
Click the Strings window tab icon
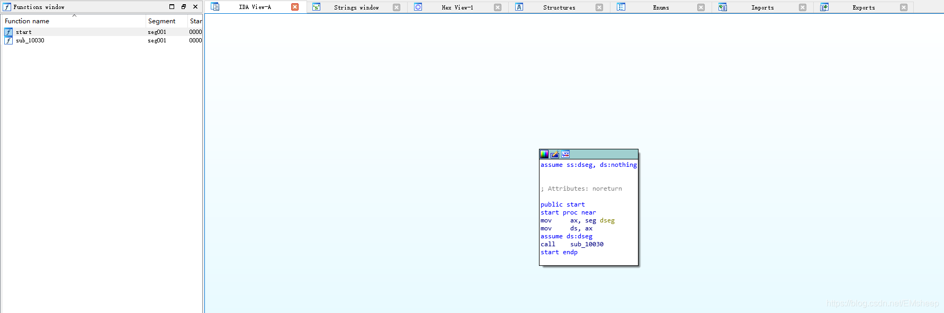(316, 7)
